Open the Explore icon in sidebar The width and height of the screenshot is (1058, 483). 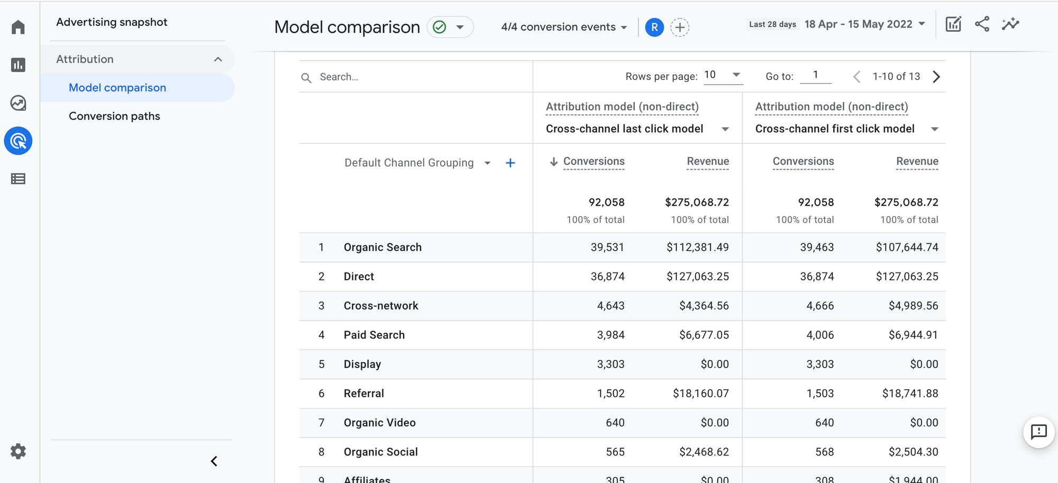pyautogui.click(x=18, y=103)
